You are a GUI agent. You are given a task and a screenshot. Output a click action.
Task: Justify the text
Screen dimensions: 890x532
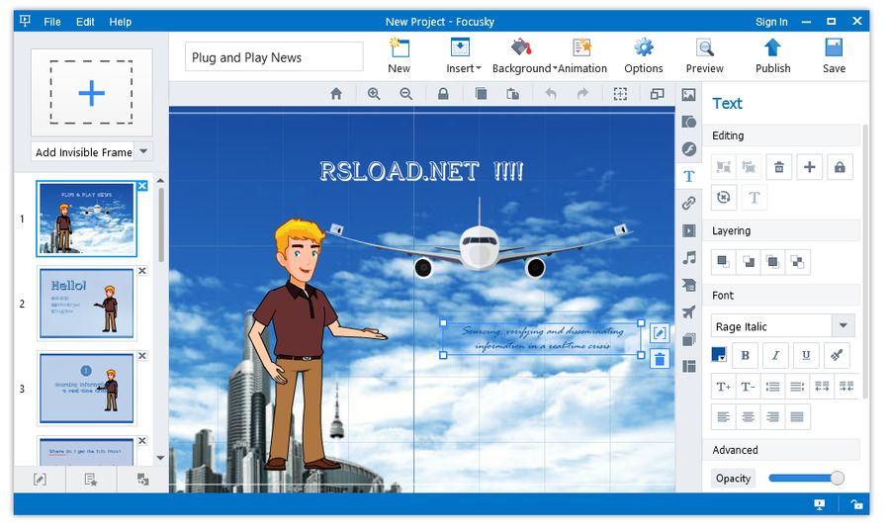pos(797,417)
